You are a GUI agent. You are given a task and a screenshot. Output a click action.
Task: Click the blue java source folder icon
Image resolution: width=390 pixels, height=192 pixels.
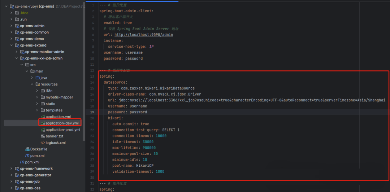[38, 78]
